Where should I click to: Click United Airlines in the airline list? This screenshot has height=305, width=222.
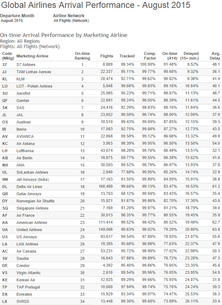[x=29, y=230]
